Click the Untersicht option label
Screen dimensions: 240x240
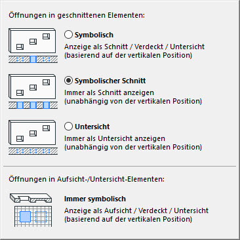(x=92, y=127)
